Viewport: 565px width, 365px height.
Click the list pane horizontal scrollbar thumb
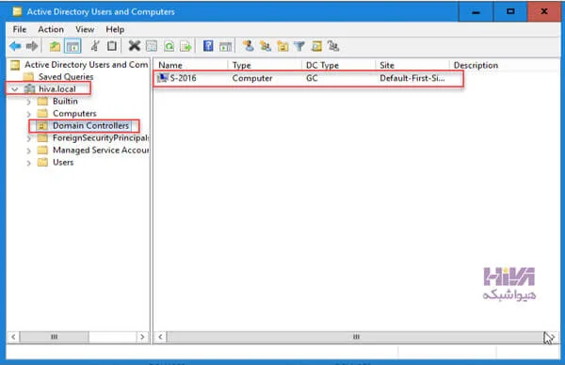356,337
